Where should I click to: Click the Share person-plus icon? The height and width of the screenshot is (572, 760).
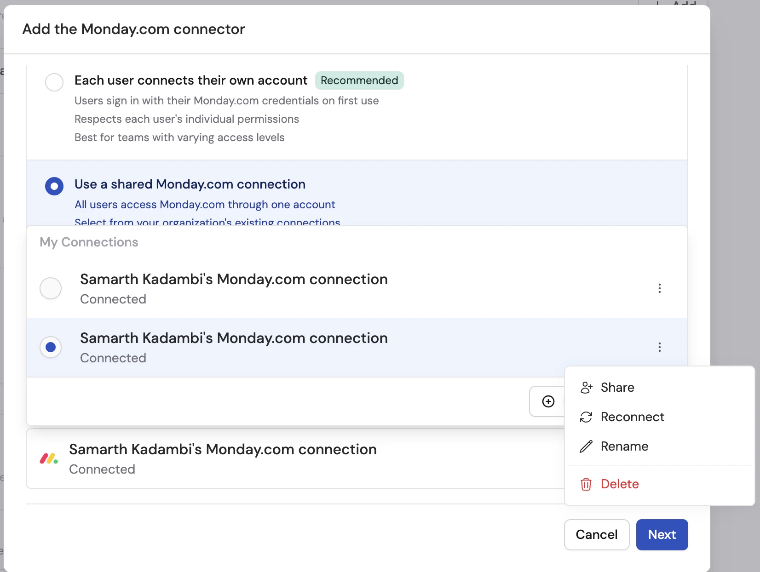586,388
